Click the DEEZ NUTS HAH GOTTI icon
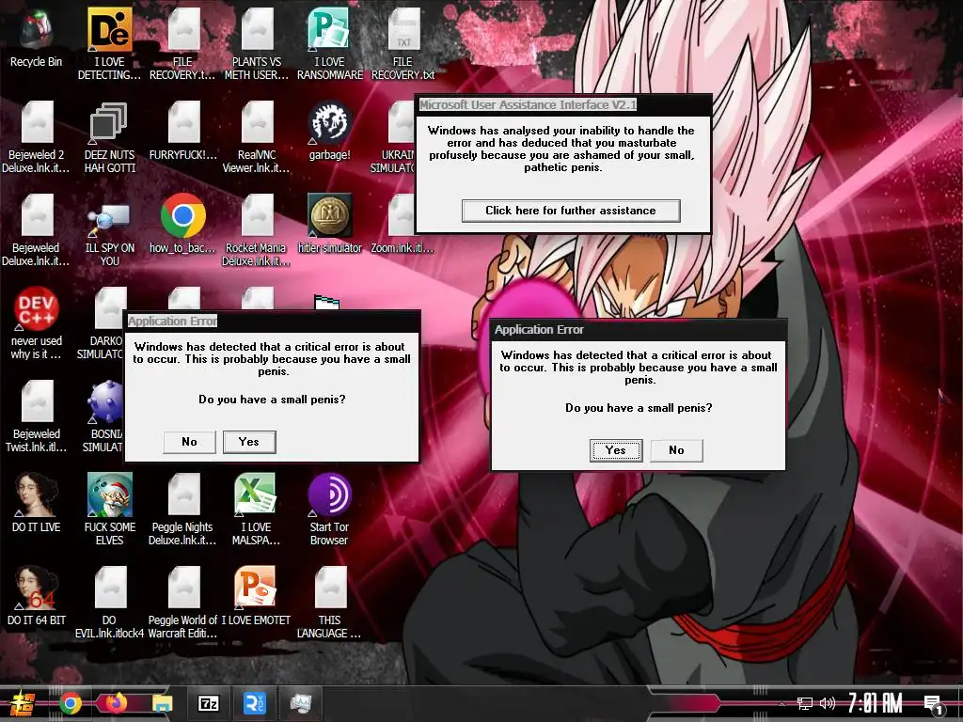This screenshot has height=722, width=963. coord(109,123)
